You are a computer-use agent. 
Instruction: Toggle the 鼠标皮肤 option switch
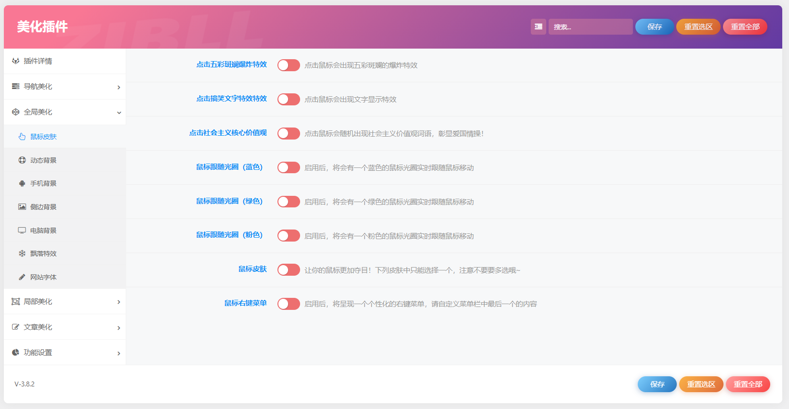click(289, 270)
